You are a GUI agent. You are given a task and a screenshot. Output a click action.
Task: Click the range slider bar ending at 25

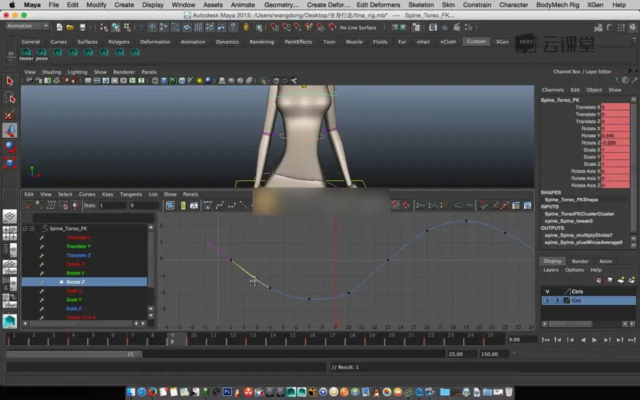[74, 354]
